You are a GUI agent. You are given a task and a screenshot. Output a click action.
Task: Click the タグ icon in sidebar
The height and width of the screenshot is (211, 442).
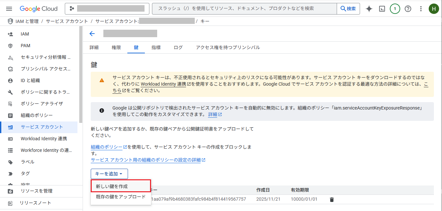[x=10, y=174]
